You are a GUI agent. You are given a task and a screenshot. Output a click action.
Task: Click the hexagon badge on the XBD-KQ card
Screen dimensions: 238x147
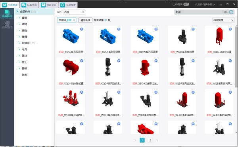[x=156, y=60]
